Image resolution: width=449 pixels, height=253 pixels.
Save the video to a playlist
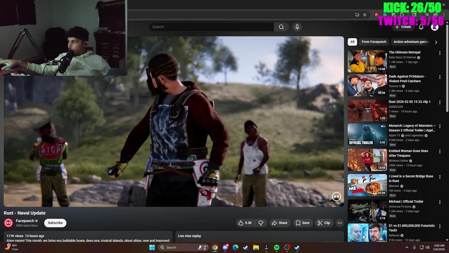(302, 223)
